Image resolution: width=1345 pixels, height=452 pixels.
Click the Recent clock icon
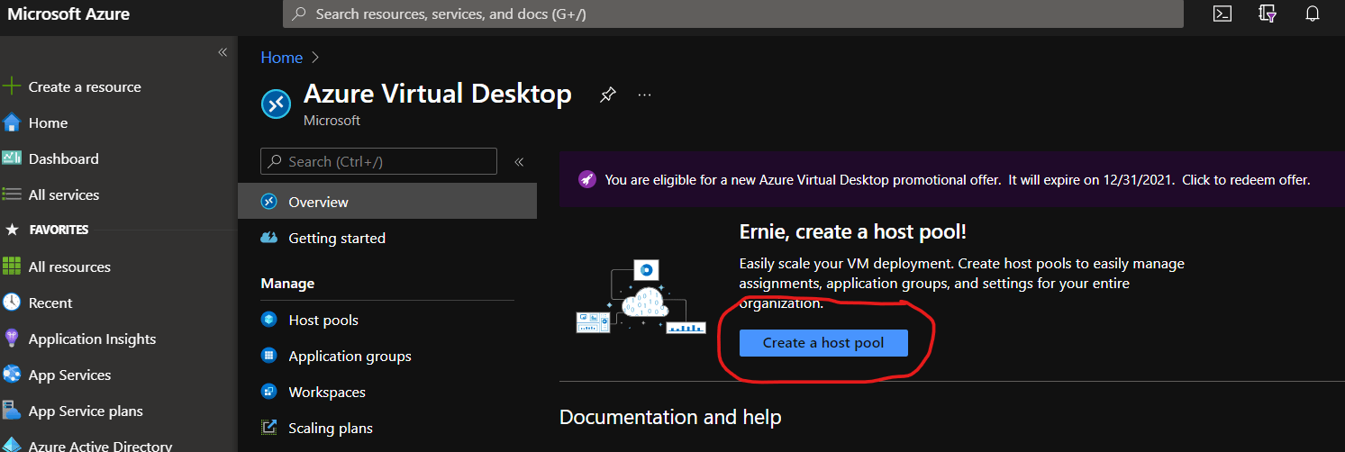pos(12,303)
